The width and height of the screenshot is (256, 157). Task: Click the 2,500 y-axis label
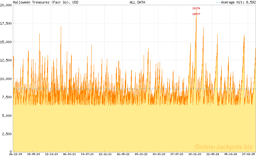pos(7,134)
